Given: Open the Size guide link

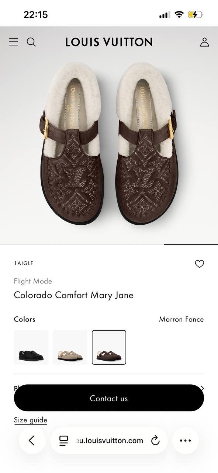Looking at the screenshot, I should point(30,420).
